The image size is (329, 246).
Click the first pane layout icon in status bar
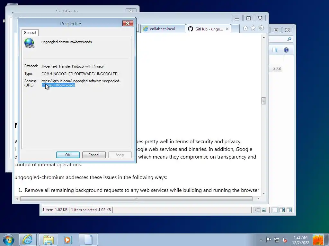tap(275, 210)
